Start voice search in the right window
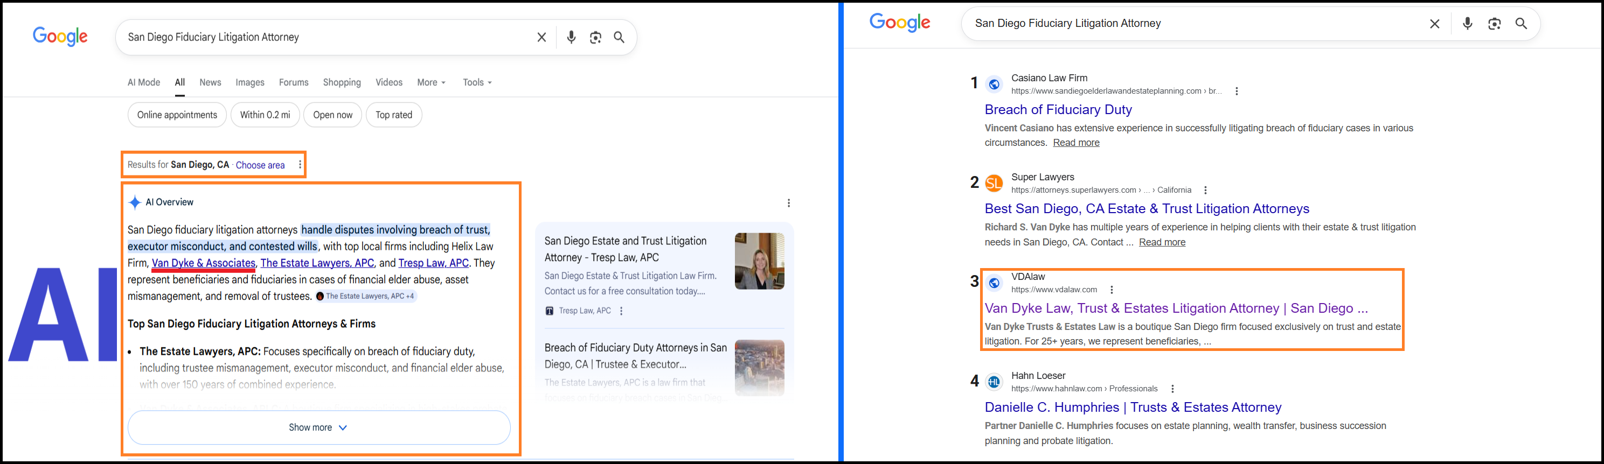This screenshot has height=464, width=1604. 1468,24
